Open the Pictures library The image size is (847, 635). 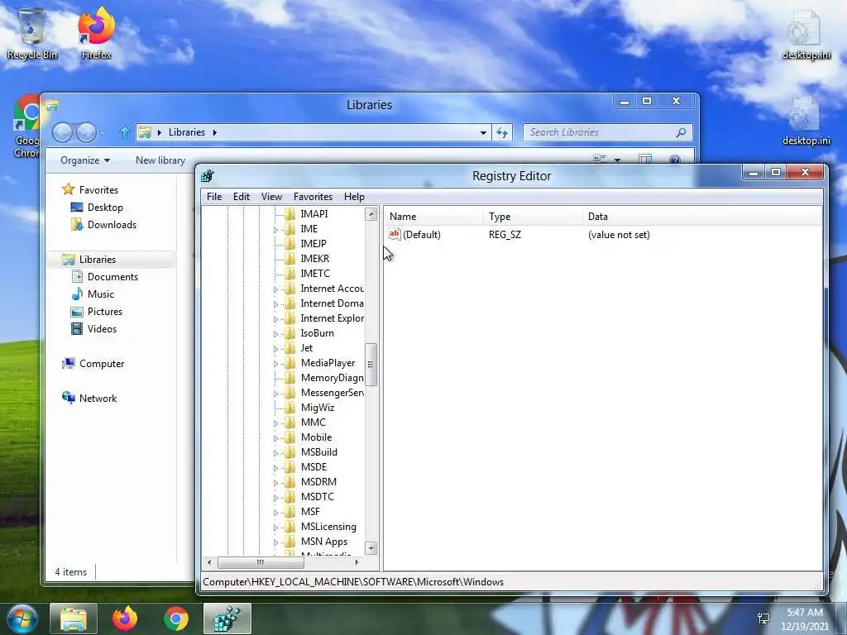pyautogui.click(x=105, y=312)
